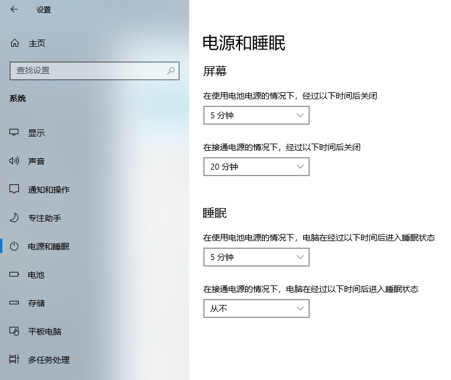Viewport: 451px width, 380px height.
Task: Select 电源和睡眠 in the sidebar
Action: pos(95,246)
